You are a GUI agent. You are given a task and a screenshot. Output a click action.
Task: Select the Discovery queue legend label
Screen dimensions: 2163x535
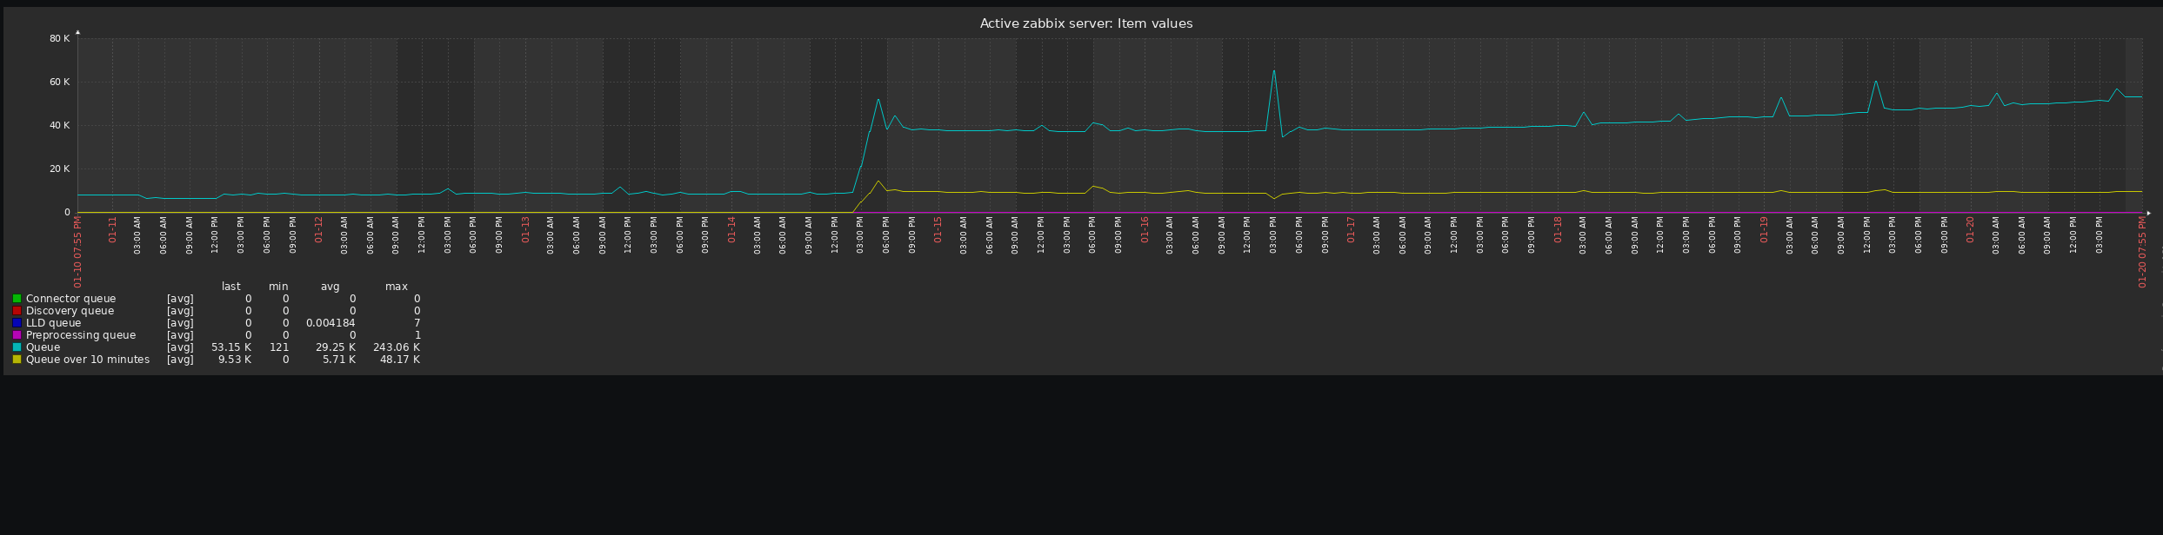coord(70,311)
